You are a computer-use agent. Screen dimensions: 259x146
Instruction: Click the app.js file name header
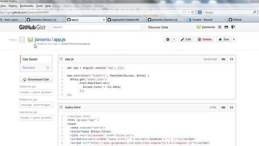pos(69,59)
